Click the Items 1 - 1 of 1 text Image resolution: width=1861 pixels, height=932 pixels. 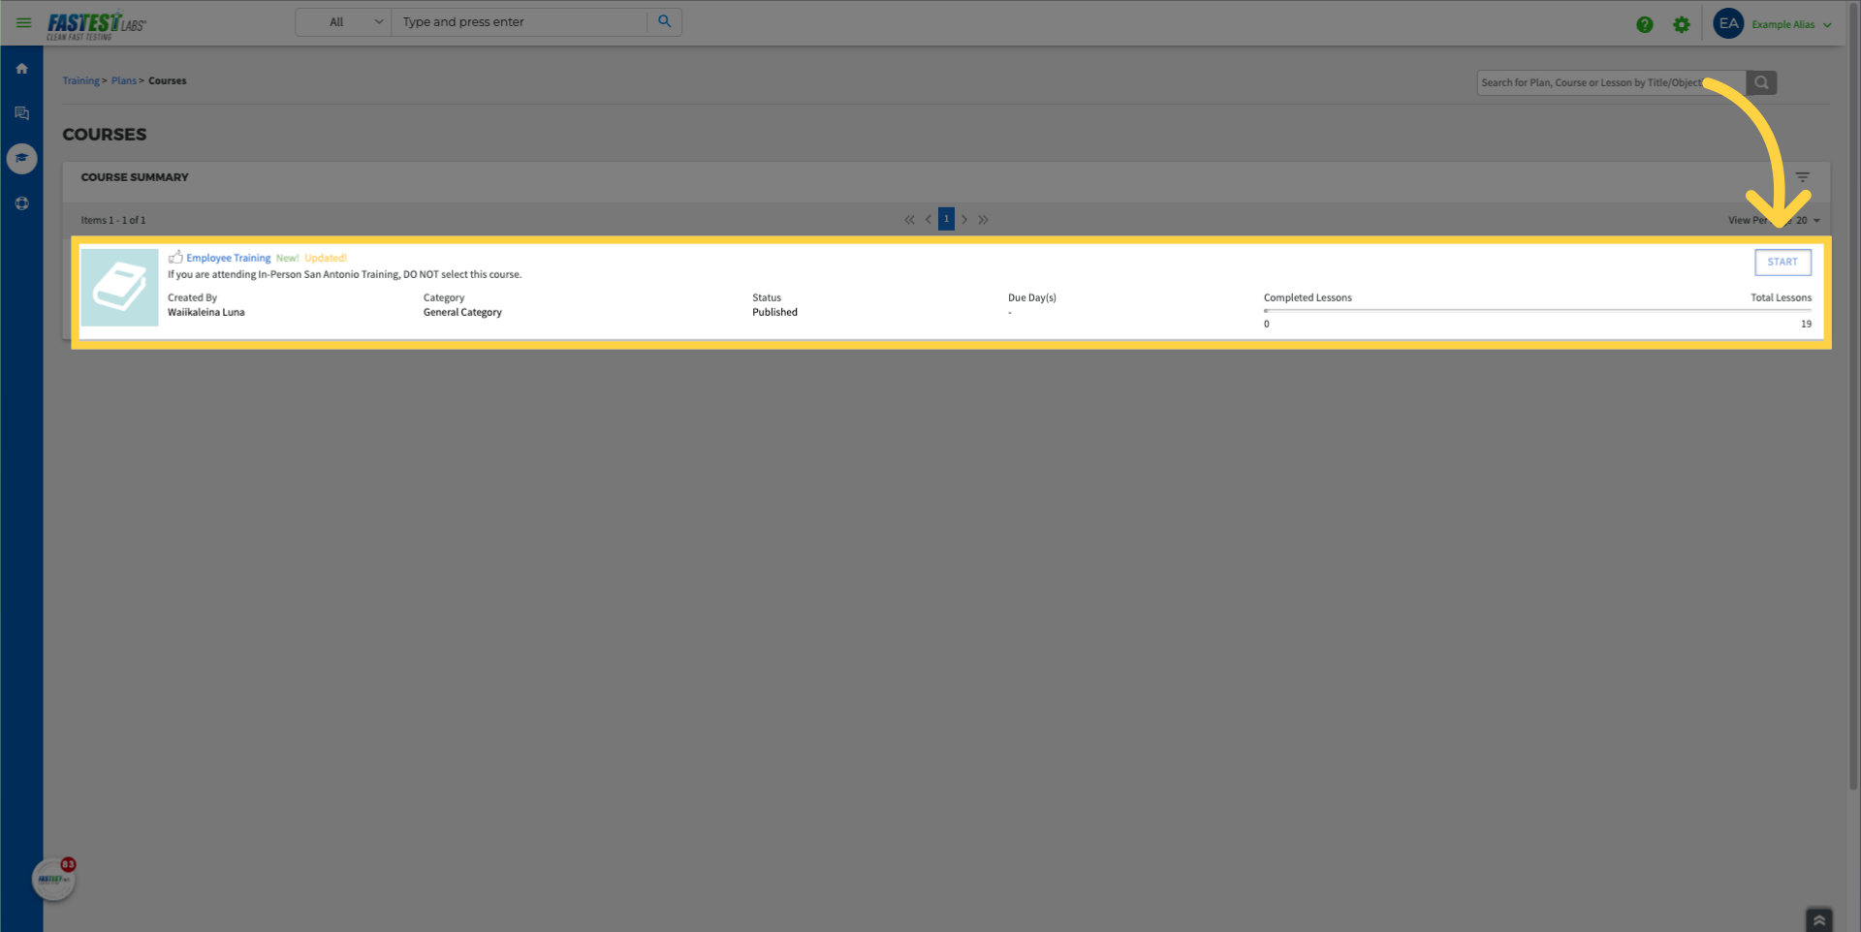[113, 221]
